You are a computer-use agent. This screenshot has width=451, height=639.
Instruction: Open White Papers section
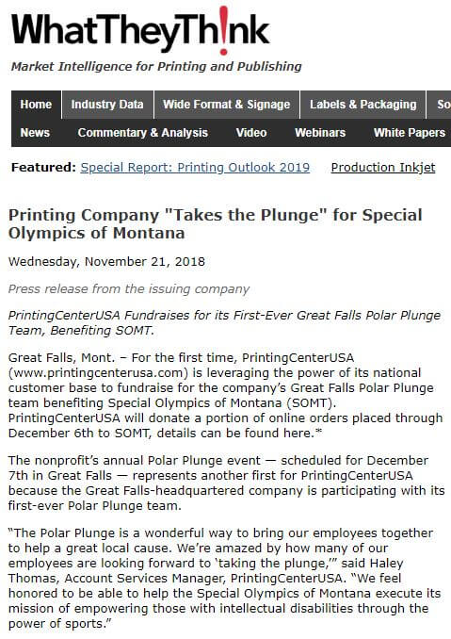click(x=410, y=133)
